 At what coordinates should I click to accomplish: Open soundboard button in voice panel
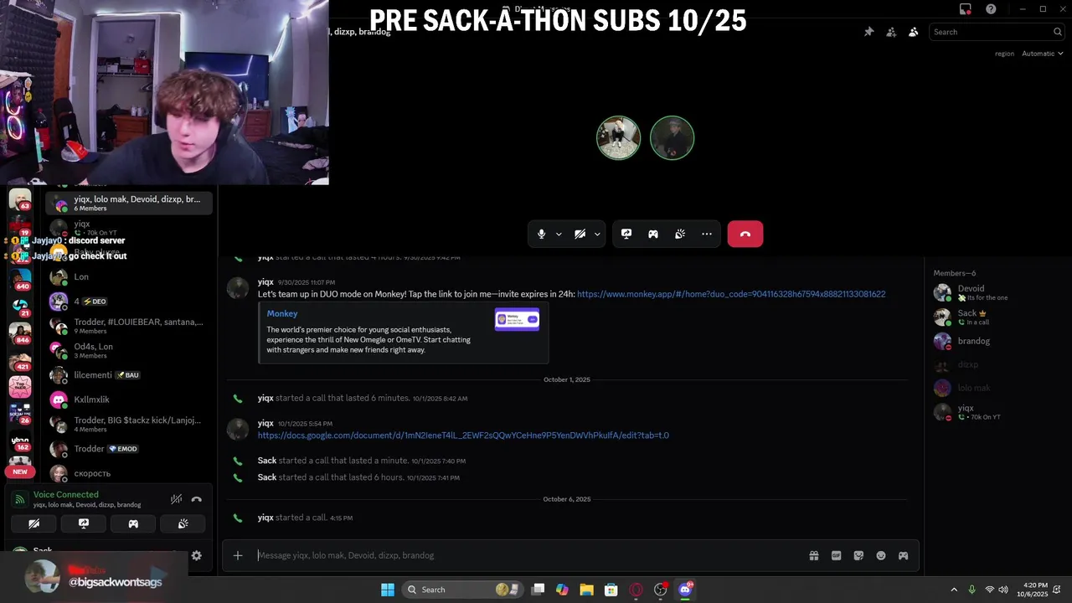(183, 523)
